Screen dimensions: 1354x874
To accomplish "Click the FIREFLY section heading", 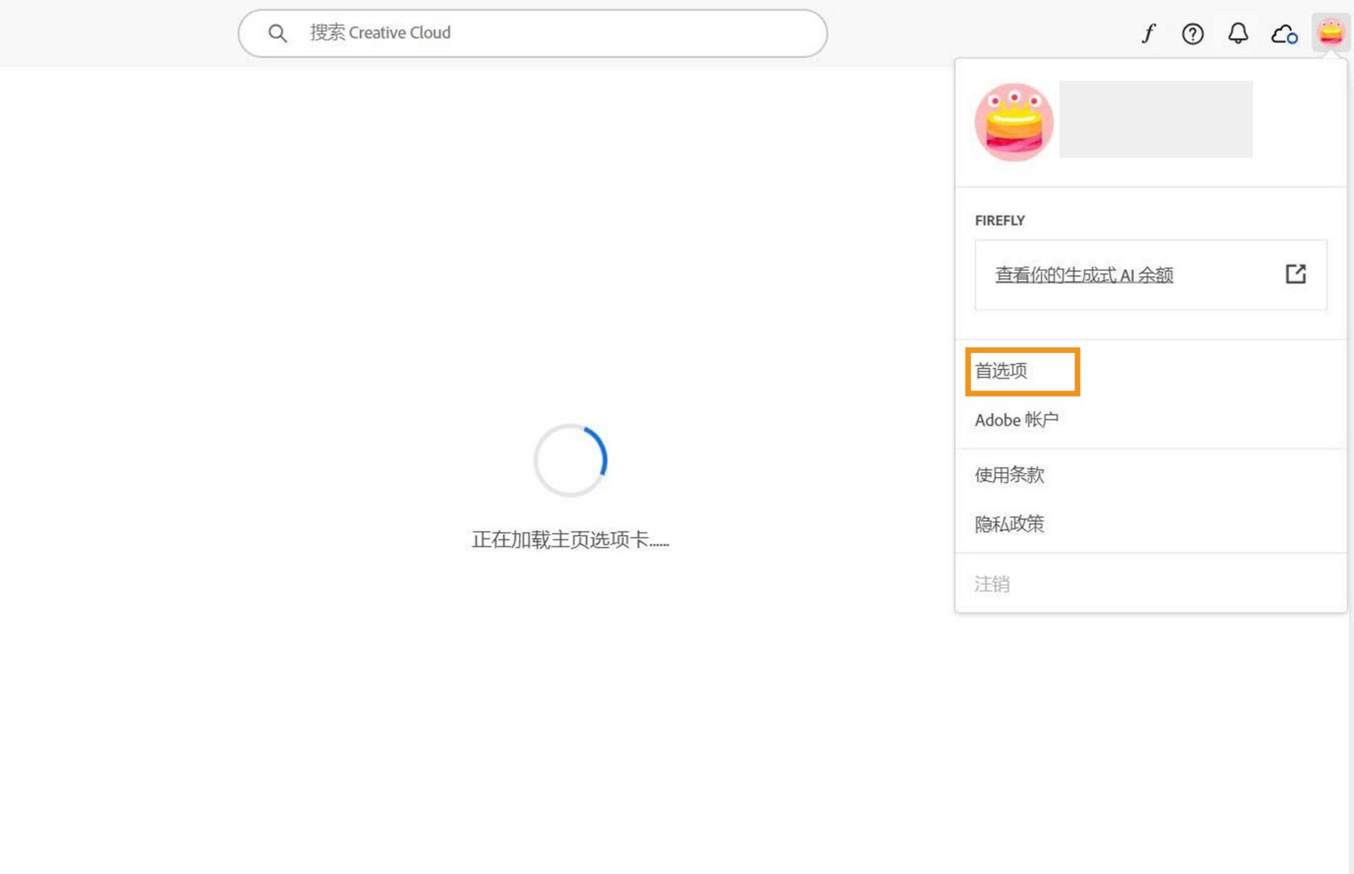I will click(999, 220).
